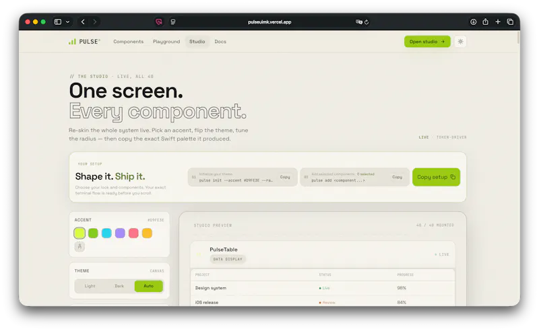The image size is (539, 331).
Task: Select the cyan accent swatch
Action: click(x=106, y=233)
